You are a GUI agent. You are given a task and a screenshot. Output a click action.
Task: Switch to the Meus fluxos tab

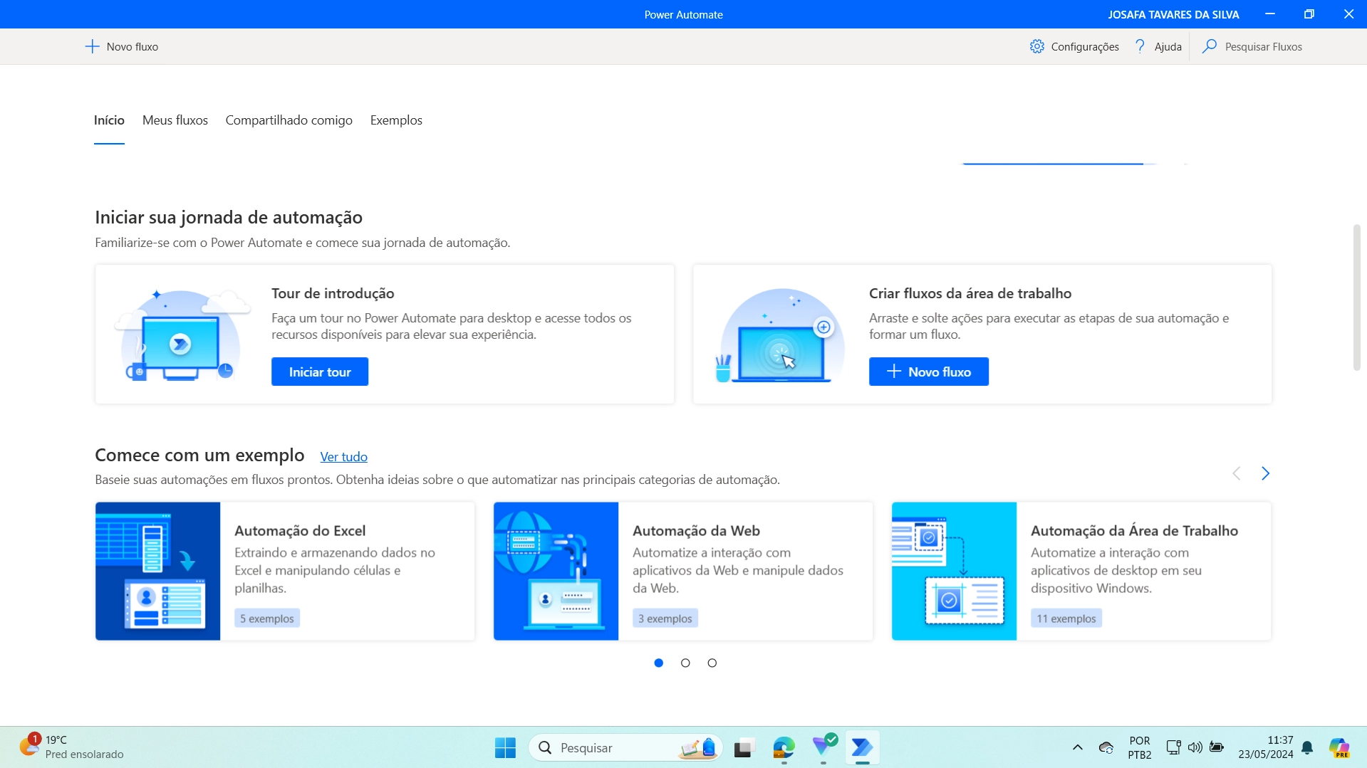coord(175,120)
